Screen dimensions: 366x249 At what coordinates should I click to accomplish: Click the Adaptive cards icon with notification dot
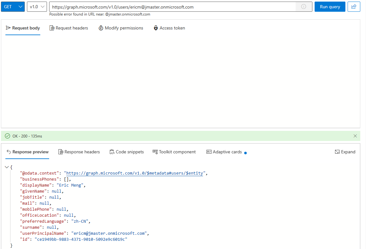[x=208, y=152]
